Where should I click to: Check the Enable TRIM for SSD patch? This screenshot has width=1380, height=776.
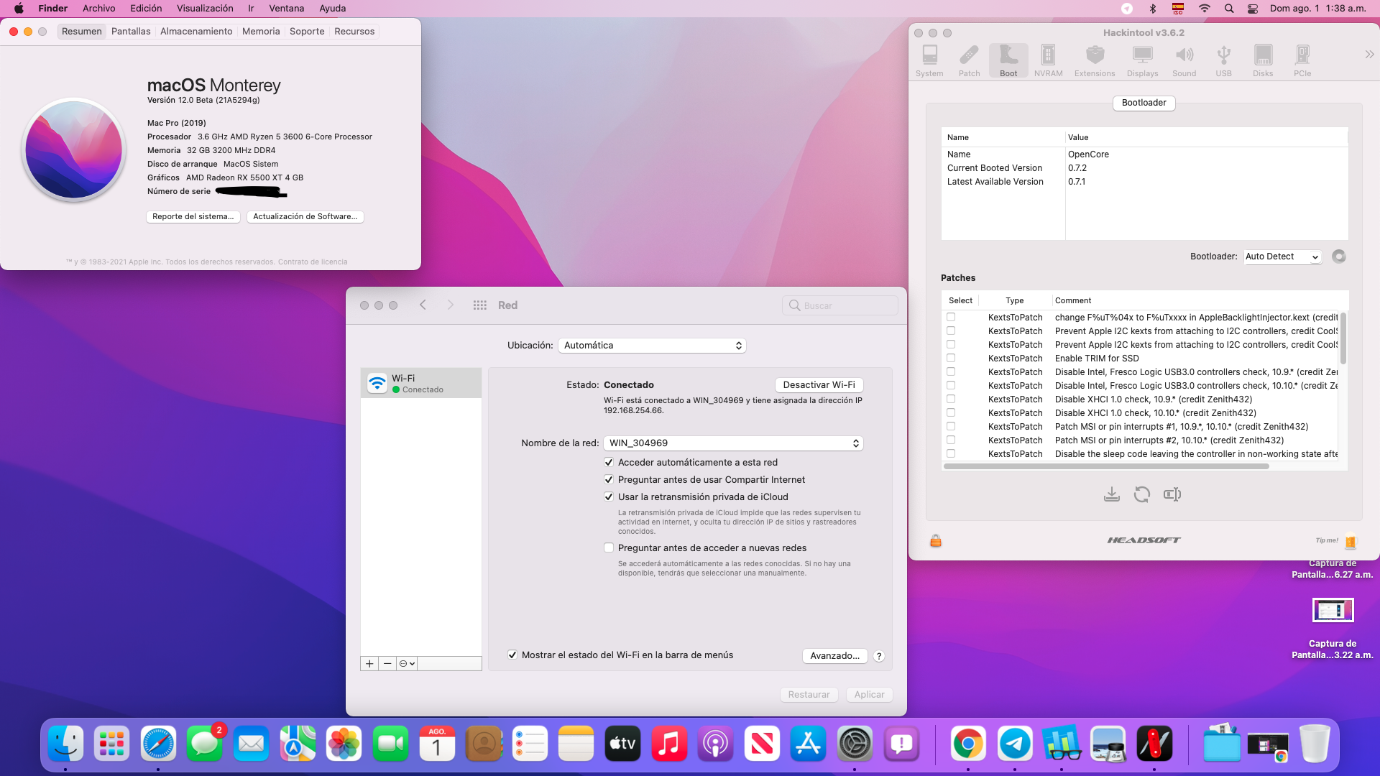point(951,359)
